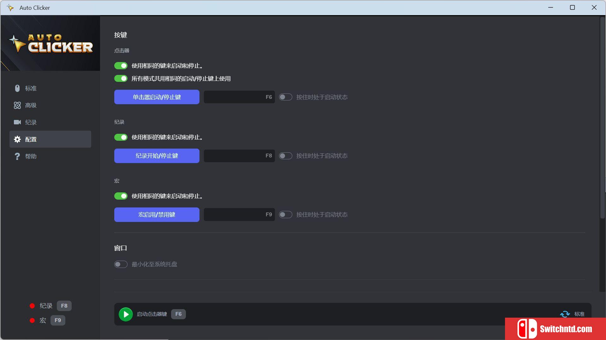Screen dimensions: 606x340
Task: Click the camera icon next to 纪录
Action: click(17, 122)
